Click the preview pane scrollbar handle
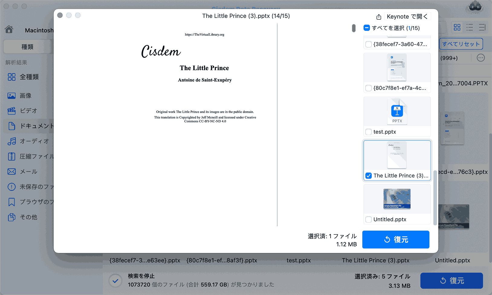This screenshot has width=492, height=295. (x=354, y=28)
